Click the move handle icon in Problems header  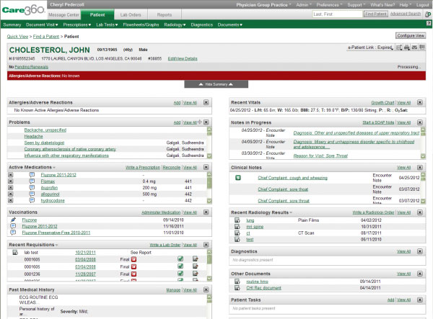(200, 122)
